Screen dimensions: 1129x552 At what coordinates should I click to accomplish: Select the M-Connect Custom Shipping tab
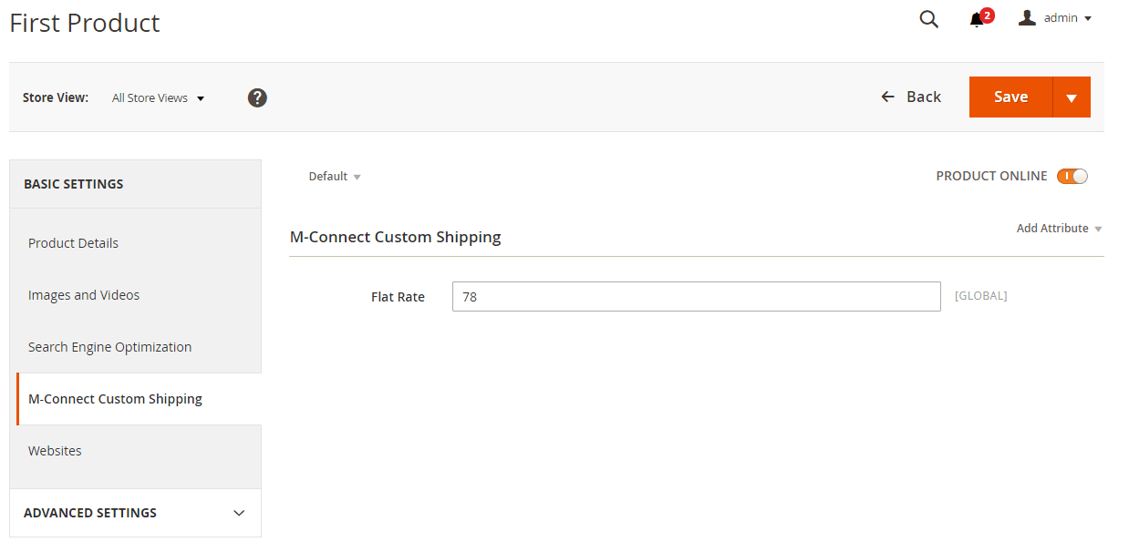(115, 399)
